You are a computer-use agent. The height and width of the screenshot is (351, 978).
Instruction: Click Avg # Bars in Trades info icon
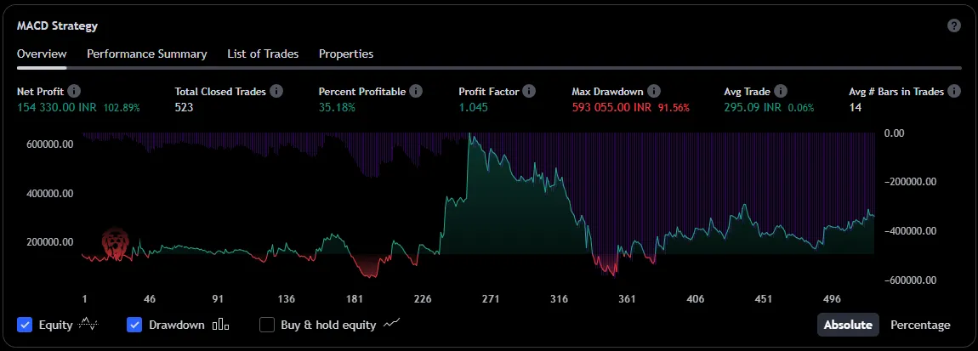coord(954,91)
